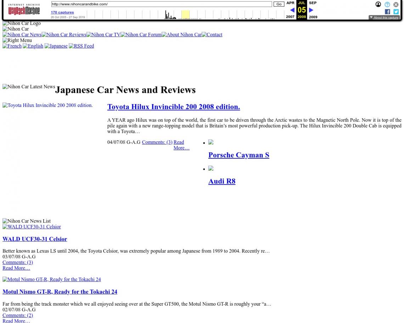The image size is (404, 323).
Task: Share capture on Facebook
Action: coord(387,12)
